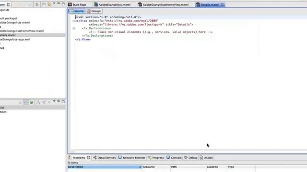Image resolution: width=307 pixels, height=172 pixels.
Task: Close the Problems view tab
Action: tap(88, 157)
